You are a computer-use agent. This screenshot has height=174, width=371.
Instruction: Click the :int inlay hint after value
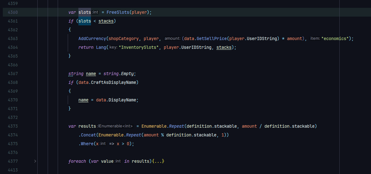118,161
